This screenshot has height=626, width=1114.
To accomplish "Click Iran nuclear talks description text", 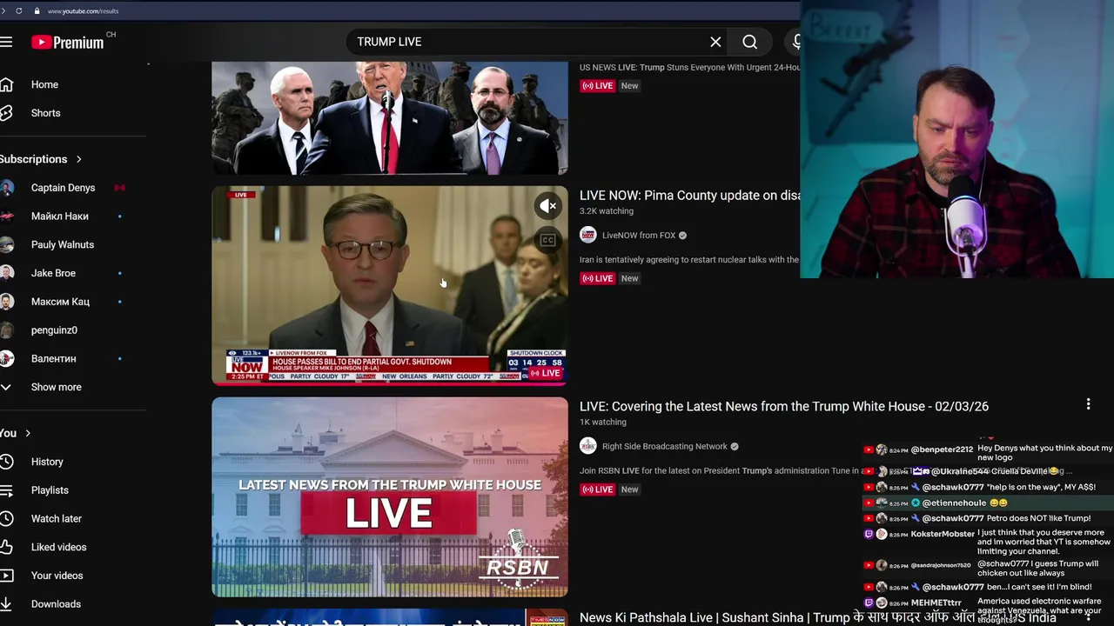I will coord(689,260).
